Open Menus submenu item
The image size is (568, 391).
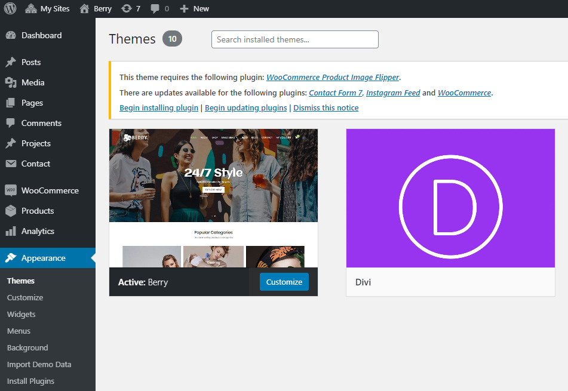point(19,331)
